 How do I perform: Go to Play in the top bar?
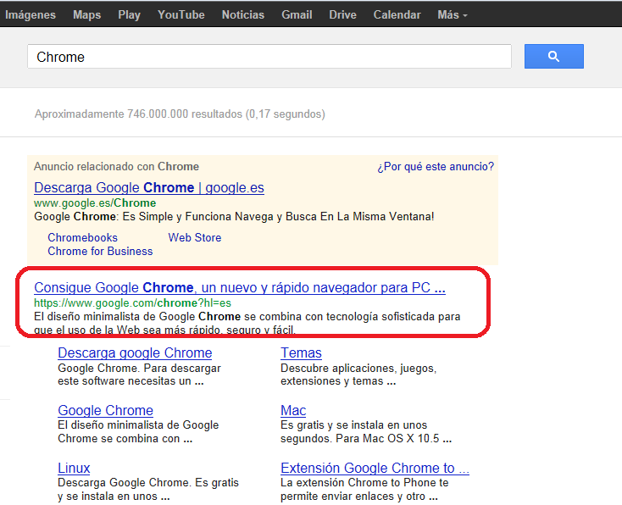coord(129,14)
